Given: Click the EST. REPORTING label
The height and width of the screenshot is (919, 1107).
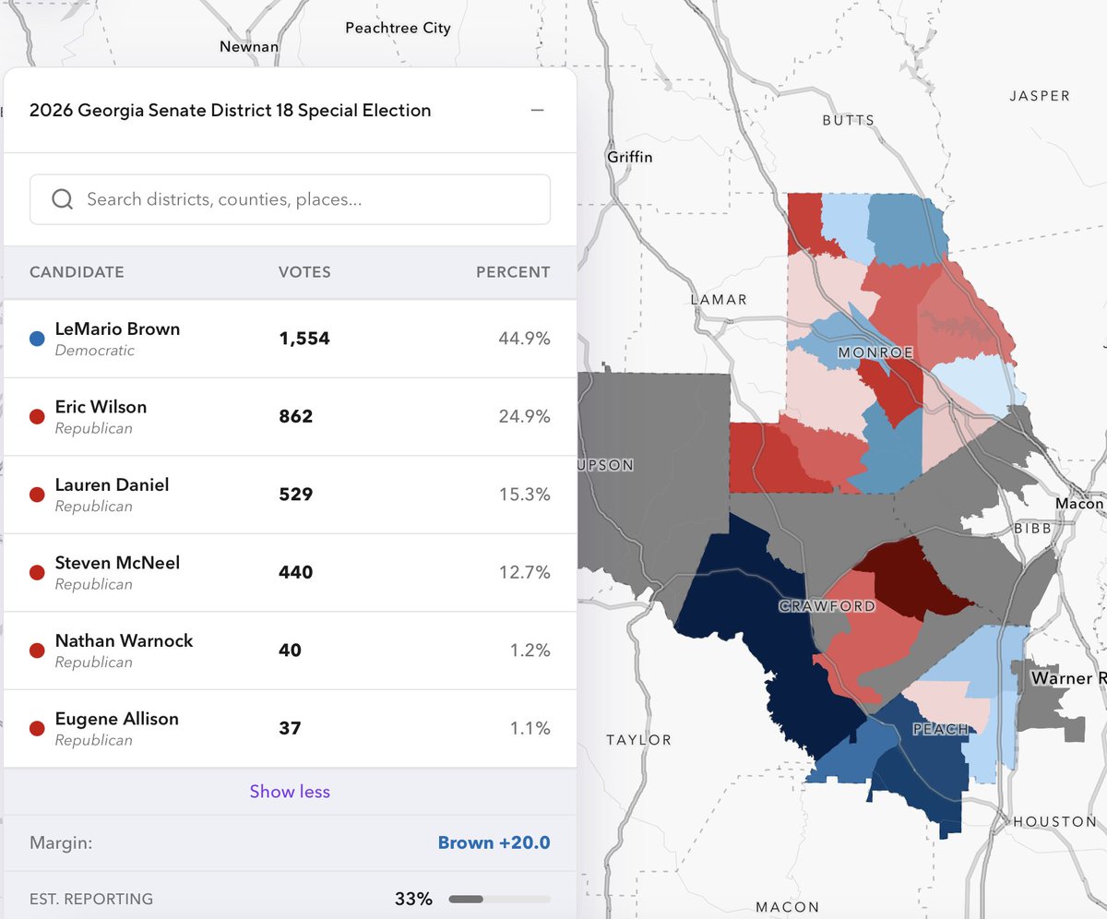Looking at the screenshot, I should 91,899.
